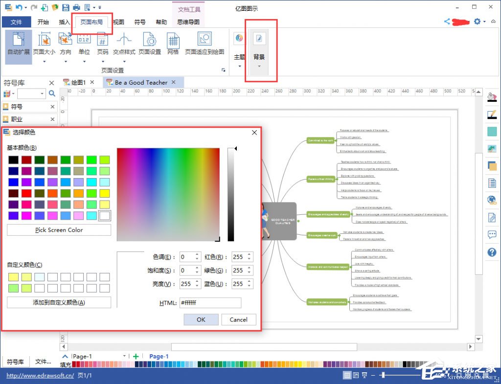This screenshot has height=384, width=501.
Task: Select the black swatch in basic colors
Action: pyautogui.click(x=13, y=160)
